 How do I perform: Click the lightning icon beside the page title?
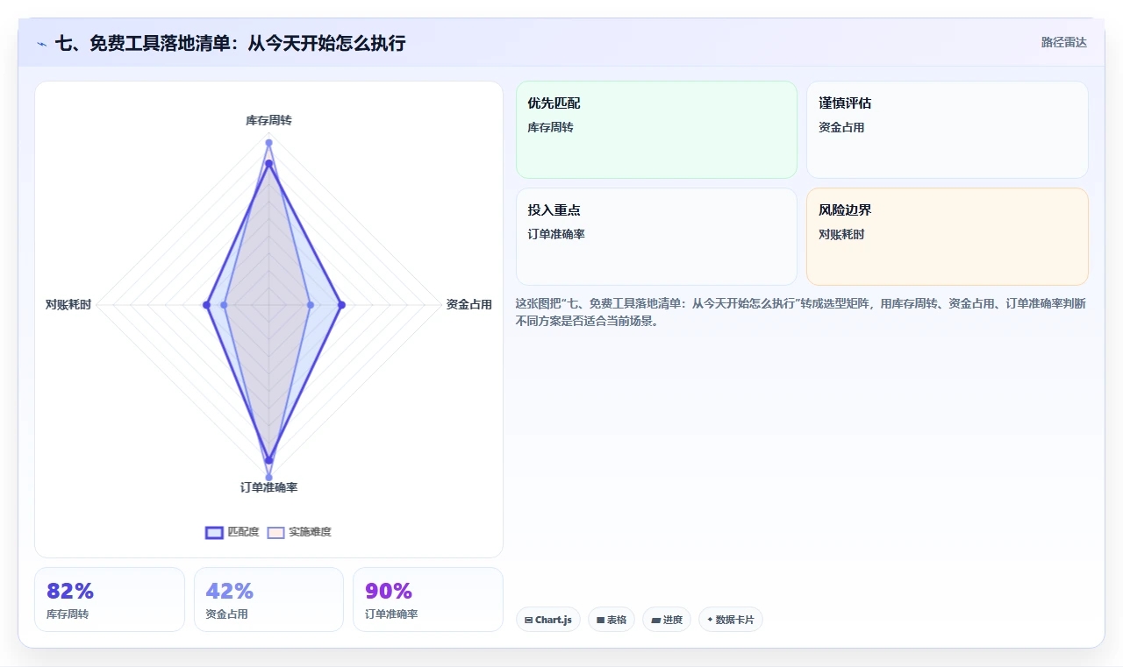[41, 44]
